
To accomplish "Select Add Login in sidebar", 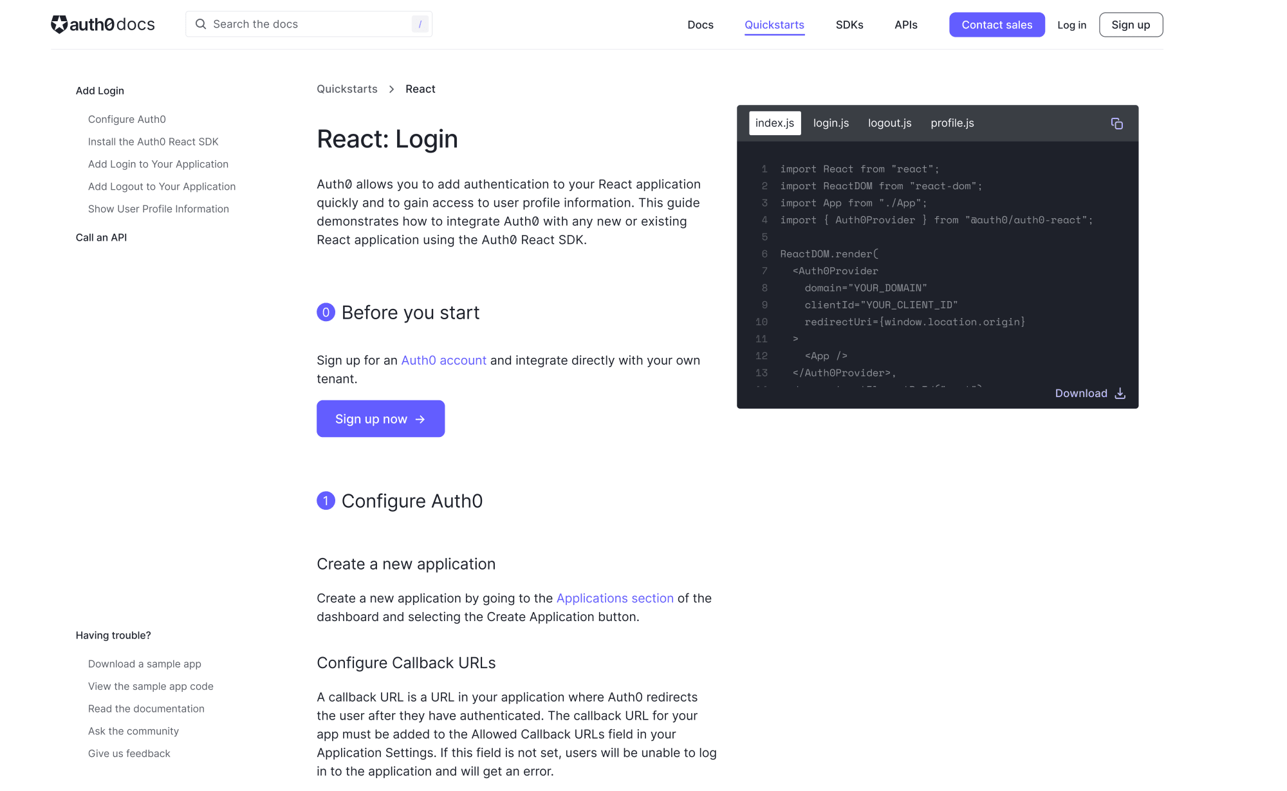I will (x=100, y=91).
